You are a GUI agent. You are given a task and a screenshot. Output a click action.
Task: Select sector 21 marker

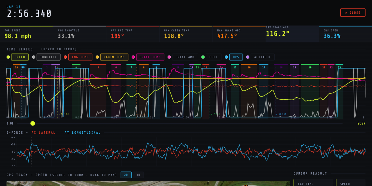[324, 67]
